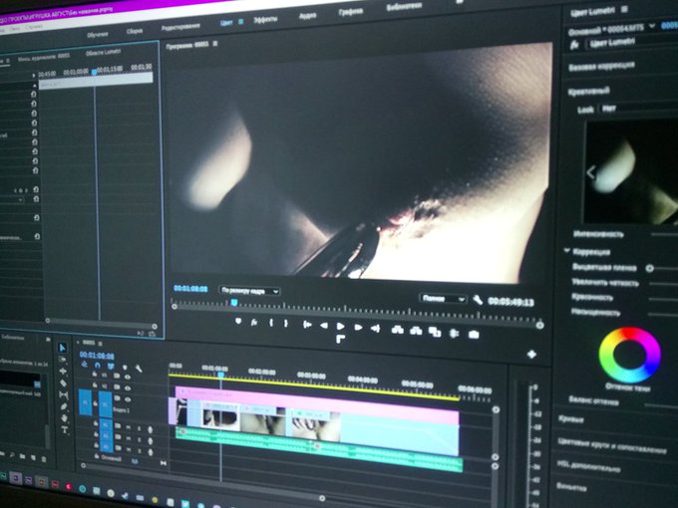Click the Extract button
This screenshot has height=508, width=678.
click(x=416, y=331)
